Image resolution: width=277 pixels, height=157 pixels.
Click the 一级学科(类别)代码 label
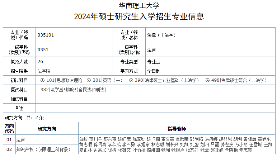pos(19,49)
